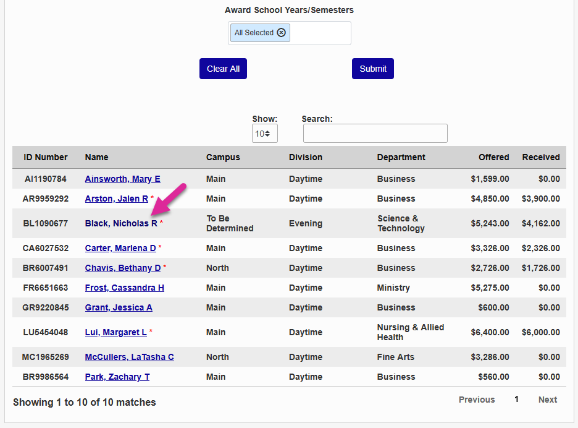Viewport: 578px width, 428px height.
Task: Click ID number BR6007491
Action: pyautogui.click(x=46, y=268)
